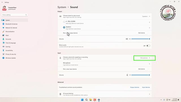Select the Speakers radio button
Viewport: 181px width, 102px height.
pyautogui.click(x=64, y=27)
